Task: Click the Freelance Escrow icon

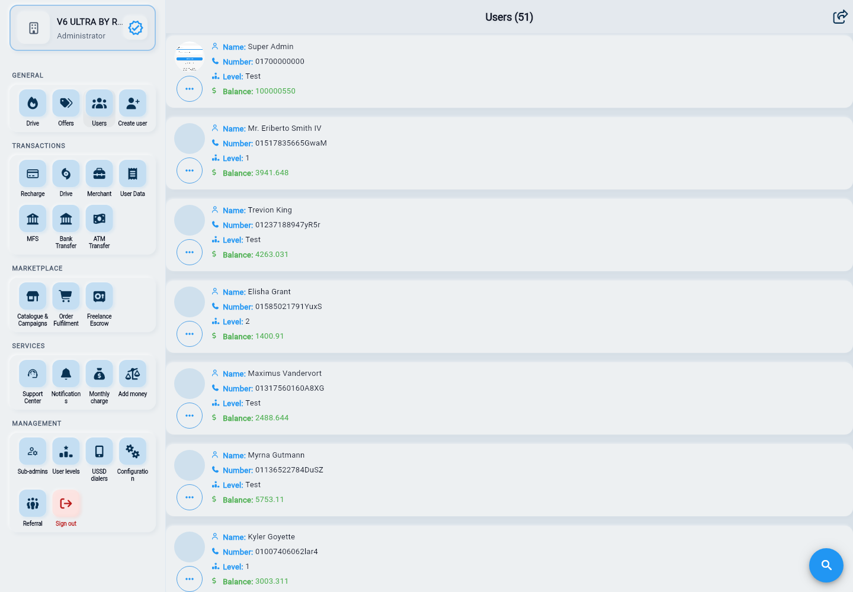Action: click(100, 297)
